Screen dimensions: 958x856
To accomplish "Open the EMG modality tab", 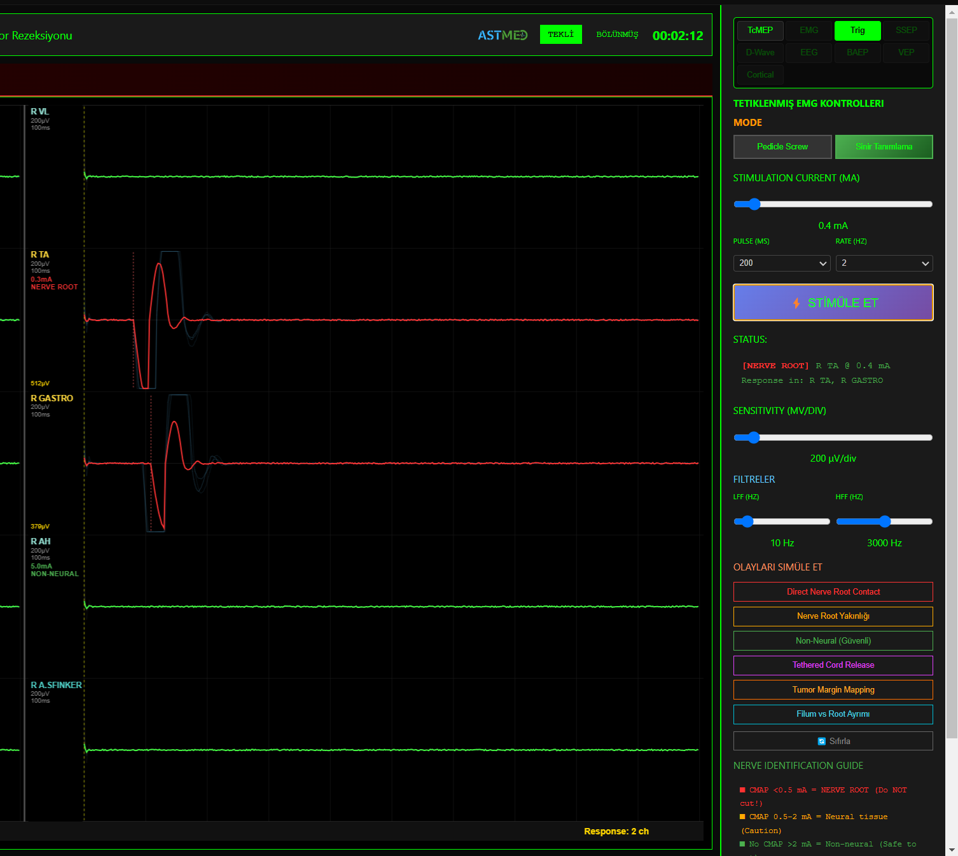I will point(809,31).
